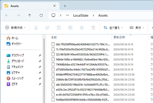This screenshot has height=103, width=153.
Task: Open デスクトップ in sidebar
Action: pos(15,55)
